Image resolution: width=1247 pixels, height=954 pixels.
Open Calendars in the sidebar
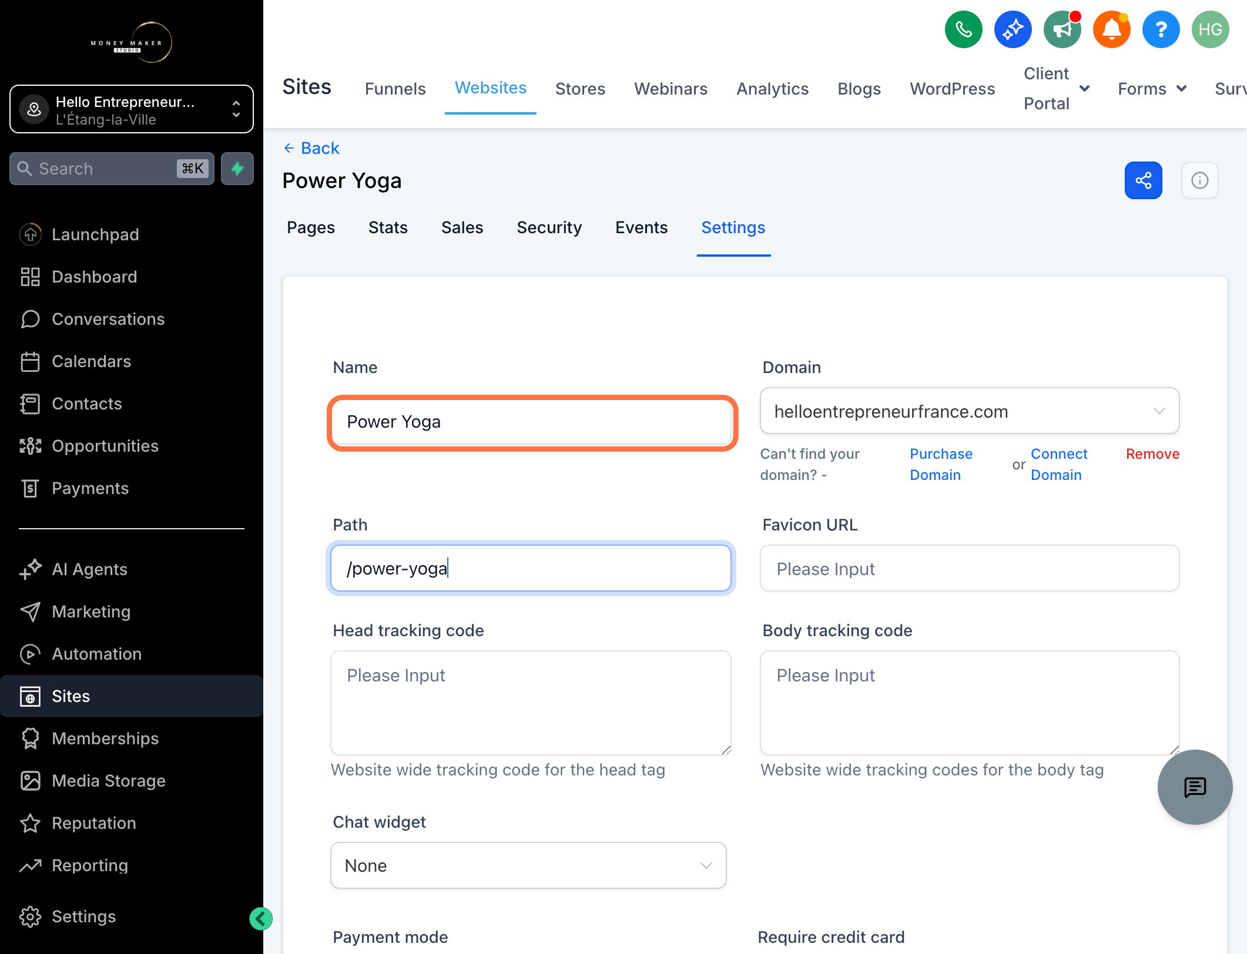pos(132,361)
